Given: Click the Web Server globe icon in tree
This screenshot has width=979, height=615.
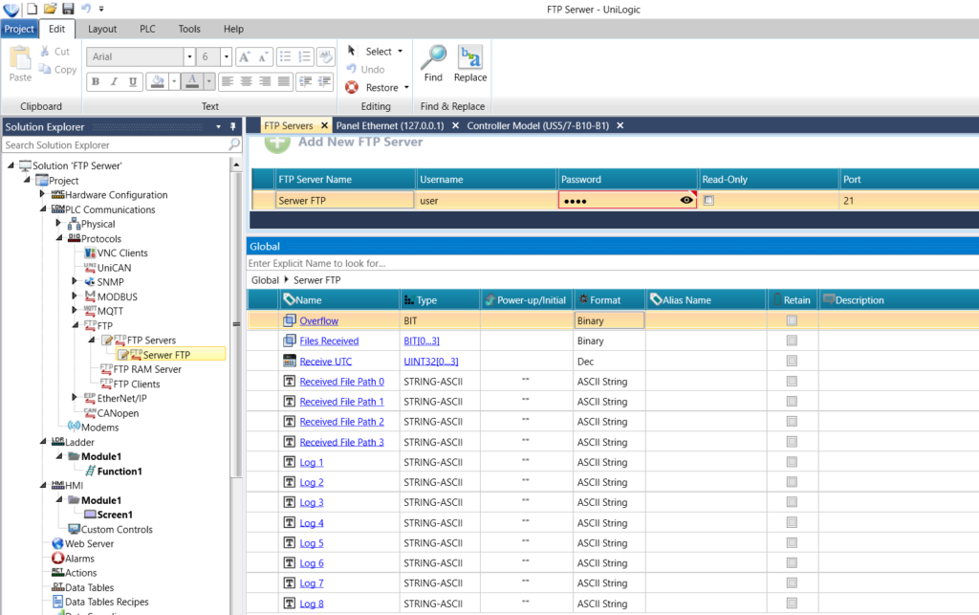Looking at the screenshot, I should pyautogui.click(x=58, y=543).
